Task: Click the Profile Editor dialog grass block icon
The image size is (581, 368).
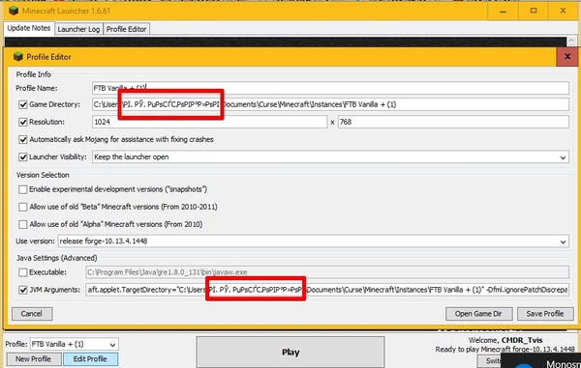Action: tap(17, 57)
